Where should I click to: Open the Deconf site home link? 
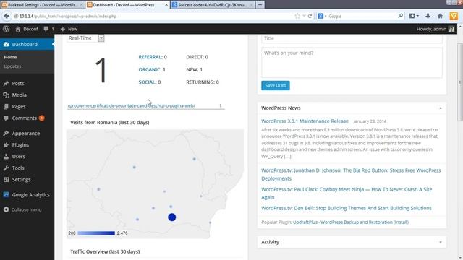pyautogui.click(x=27, y=29)
